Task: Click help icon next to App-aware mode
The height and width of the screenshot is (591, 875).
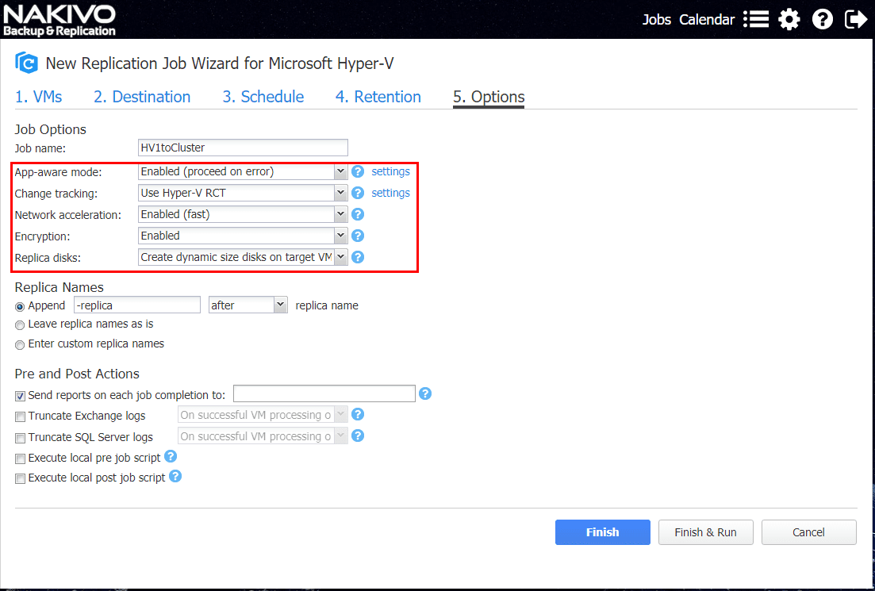Action: (358, 171)
